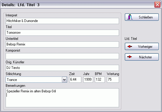The width and height of the screenshot is (162, 112).
Task: Click the Jahr label
Action: pos(86,74)
